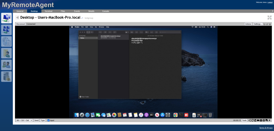Viewport: 274px width, 131px height.
Task: Toggle the Input checkbox
Action: tap(49, 120)
